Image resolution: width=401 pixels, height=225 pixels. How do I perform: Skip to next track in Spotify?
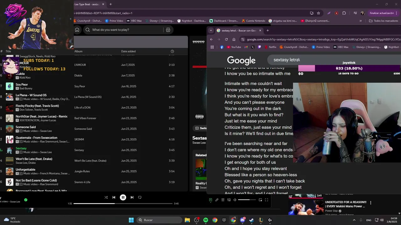132,197
